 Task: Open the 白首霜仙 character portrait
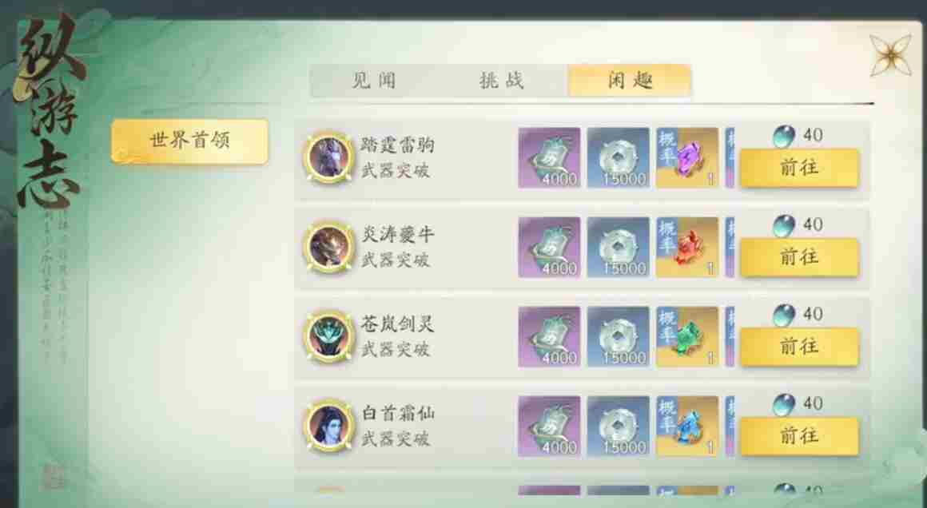pyautogui.click(x=328, y=427)
